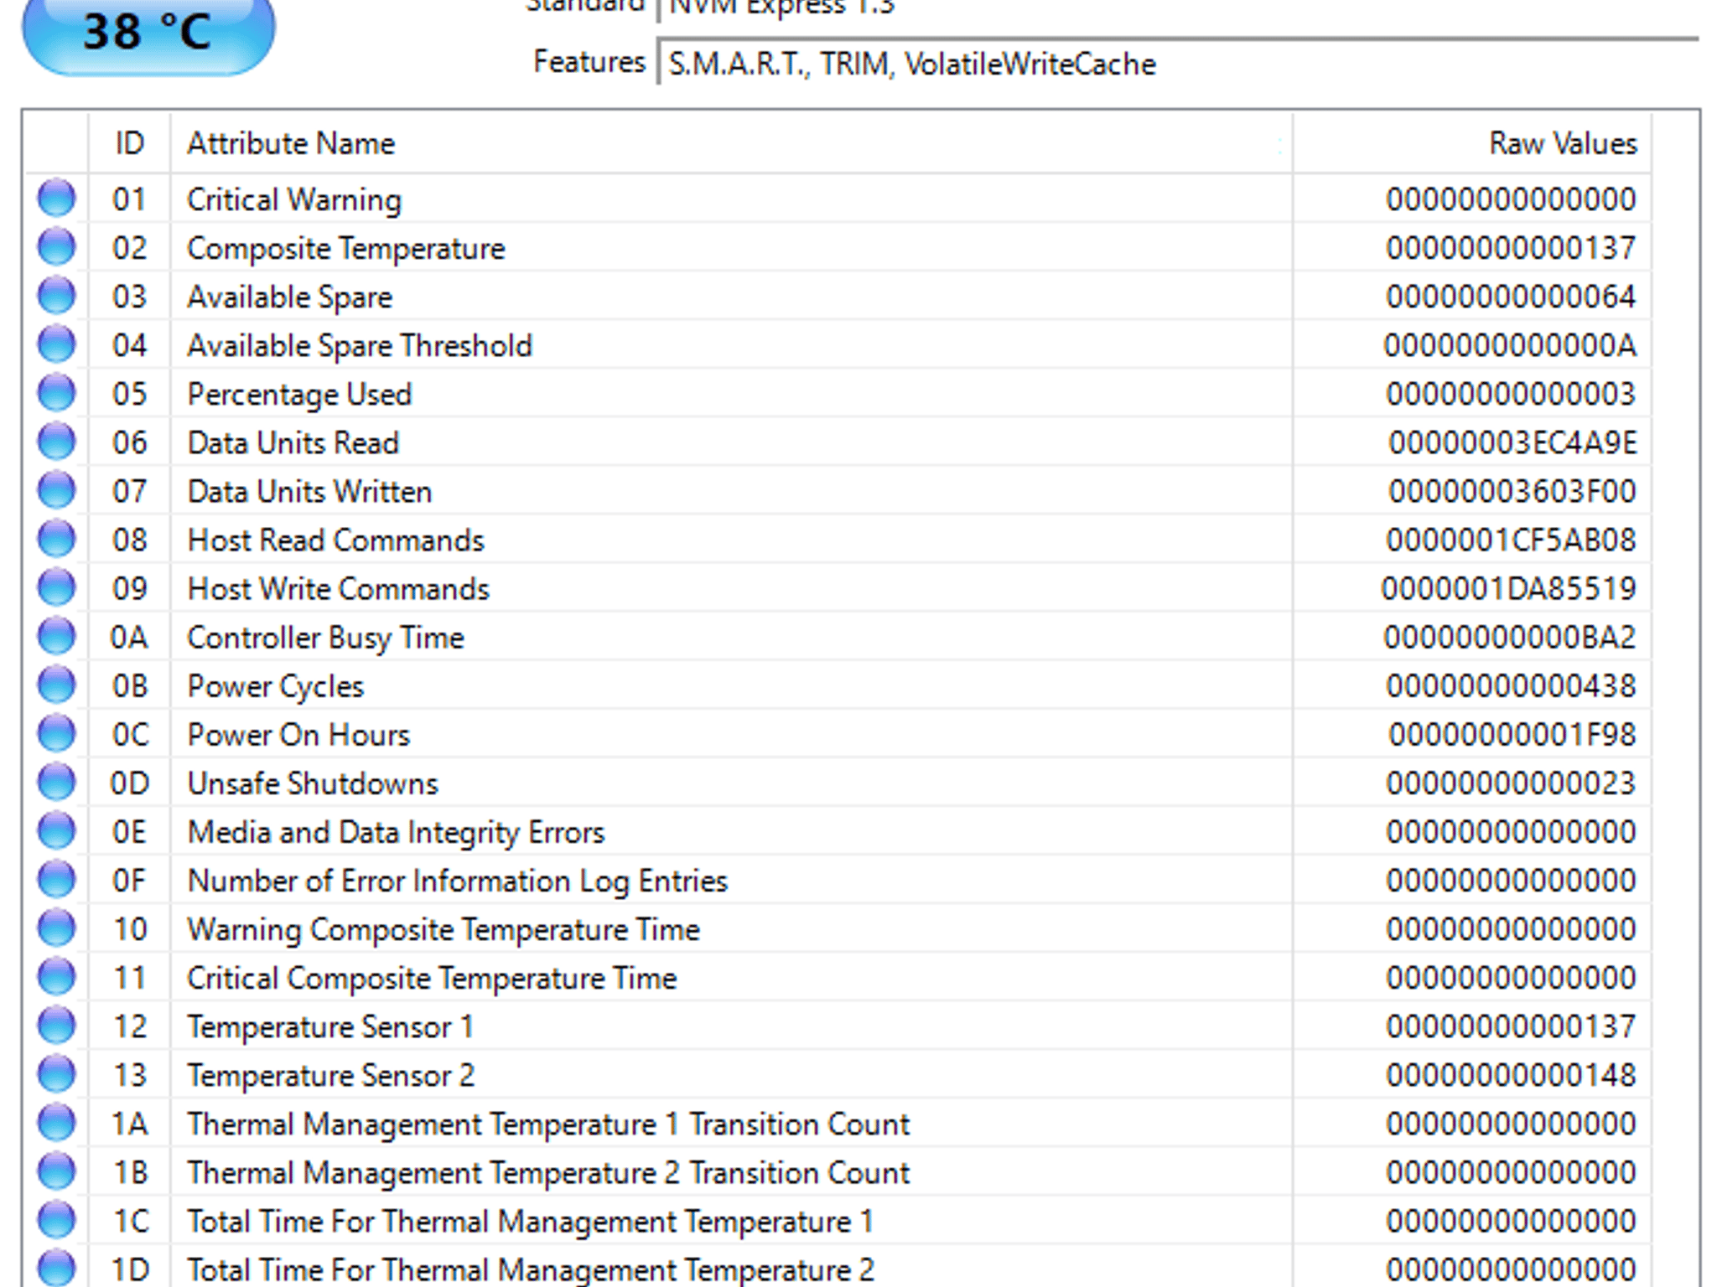Click raw value 000000000000A
This screenshot has width=1717, height=1287.
[x=1510, y=345]
